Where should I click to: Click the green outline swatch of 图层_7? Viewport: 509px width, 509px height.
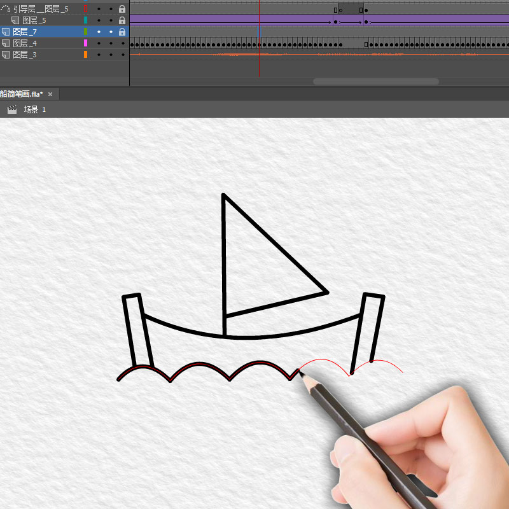click(x=86, y=31)
